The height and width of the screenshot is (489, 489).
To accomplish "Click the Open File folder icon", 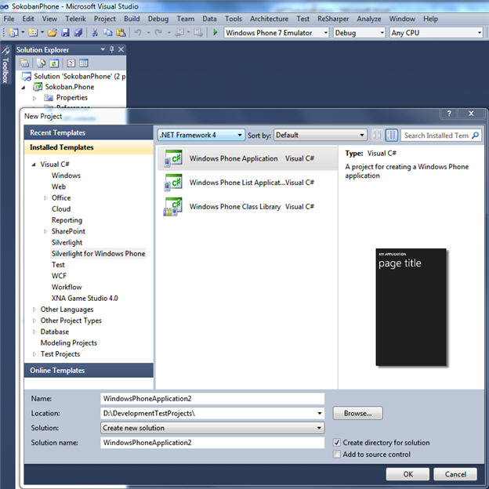I will click(53, 32).
